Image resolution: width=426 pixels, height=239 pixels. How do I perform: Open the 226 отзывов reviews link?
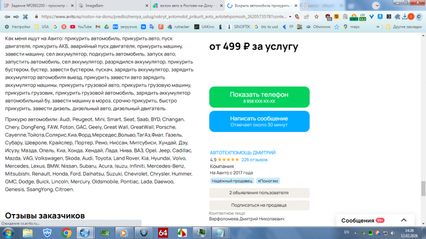click(x=254, y=160)
